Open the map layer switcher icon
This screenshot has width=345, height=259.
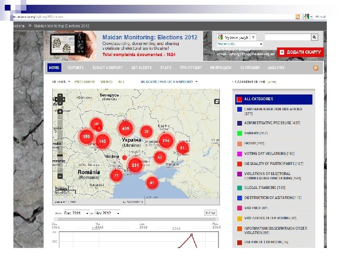point(217,102)
